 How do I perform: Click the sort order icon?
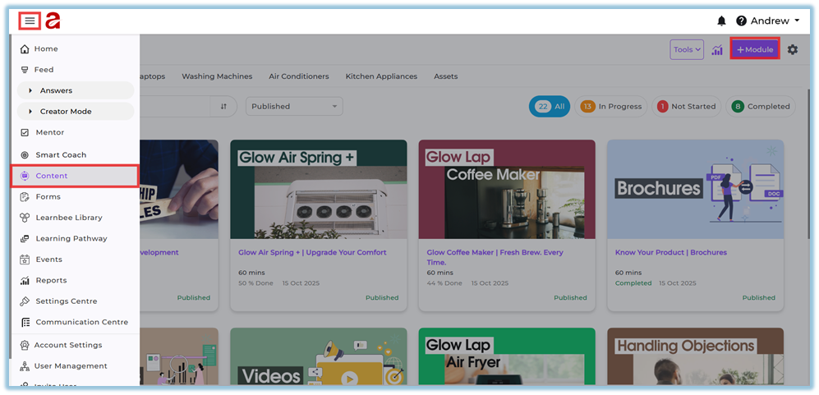223,107
